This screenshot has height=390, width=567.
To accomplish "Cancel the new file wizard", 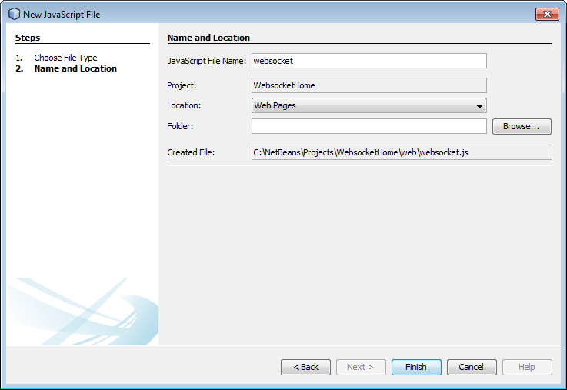I will (x=472, y=367).
